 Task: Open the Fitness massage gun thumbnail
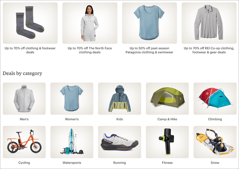[167, 142]
